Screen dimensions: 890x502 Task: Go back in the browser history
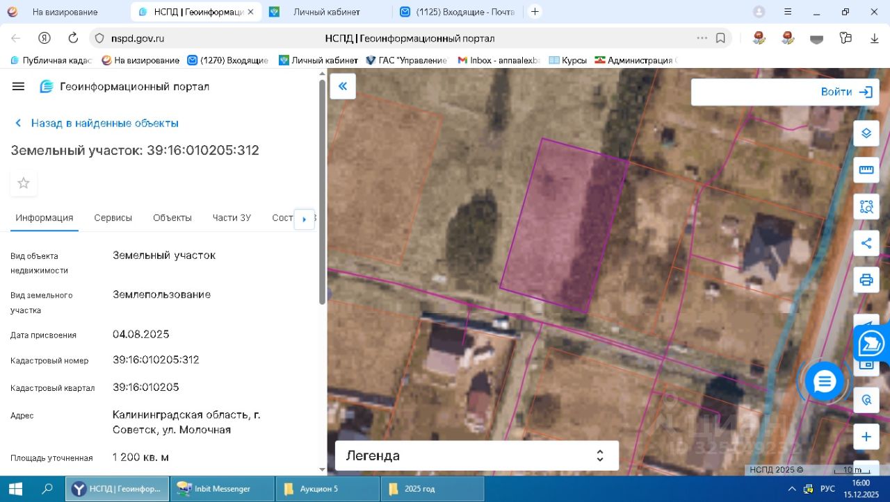pyautogui.click(x=15, y=38)
